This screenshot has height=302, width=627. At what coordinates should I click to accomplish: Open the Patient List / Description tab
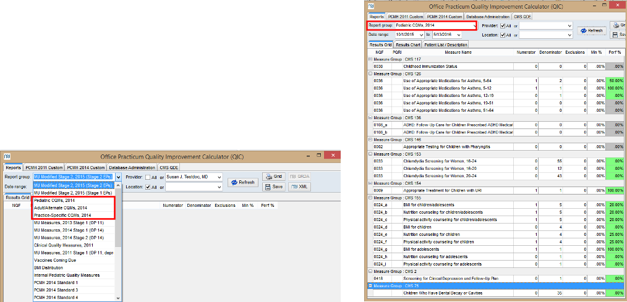coord(445,44)
